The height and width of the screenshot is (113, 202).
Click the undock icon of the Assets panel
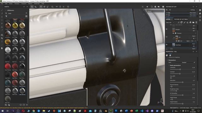[x=24, y=7]
